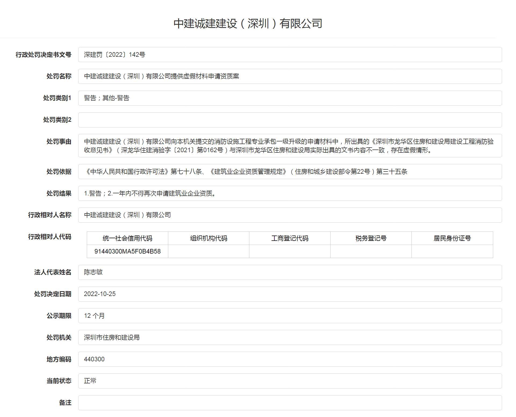
Task: Click the 行政相对人名称 field
Action: 290,215
